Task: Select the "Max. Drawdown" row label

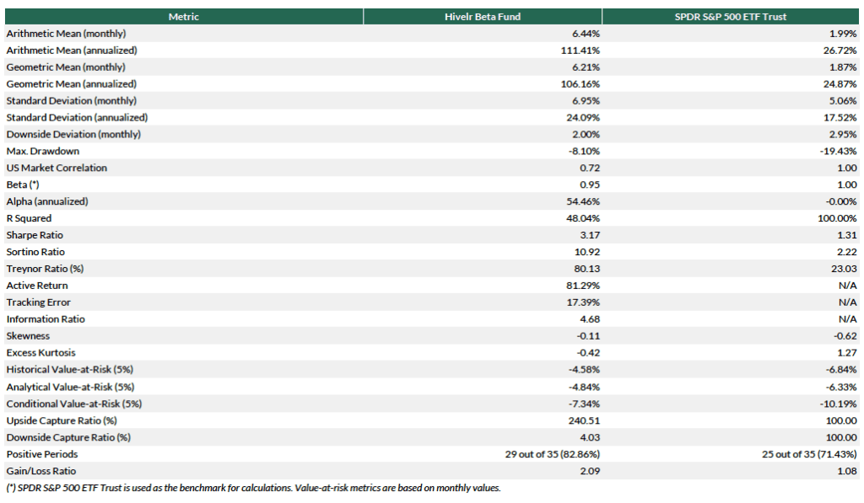Action: (42, 151)
